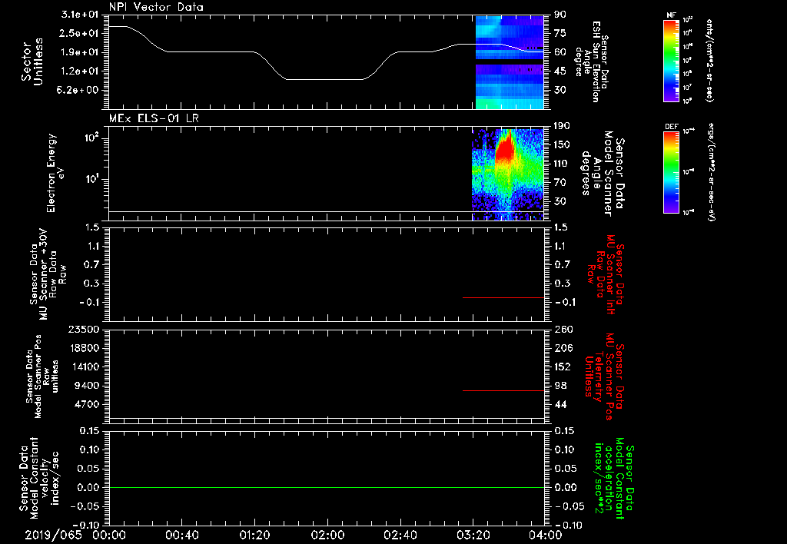
Task: Click the "1.9e+01" sector tick value
Action: [x=80, y=52]
